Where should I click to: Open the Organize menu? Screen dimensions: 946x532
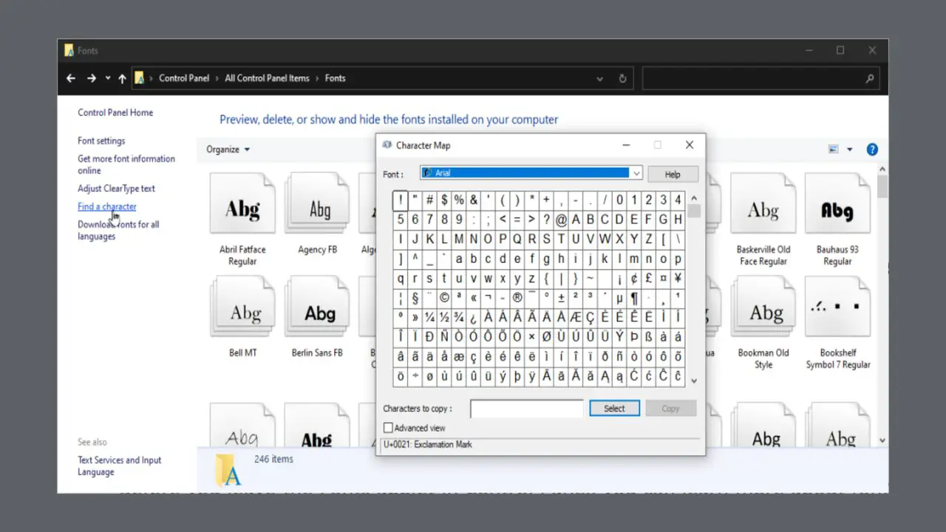(x=228, y=149)
